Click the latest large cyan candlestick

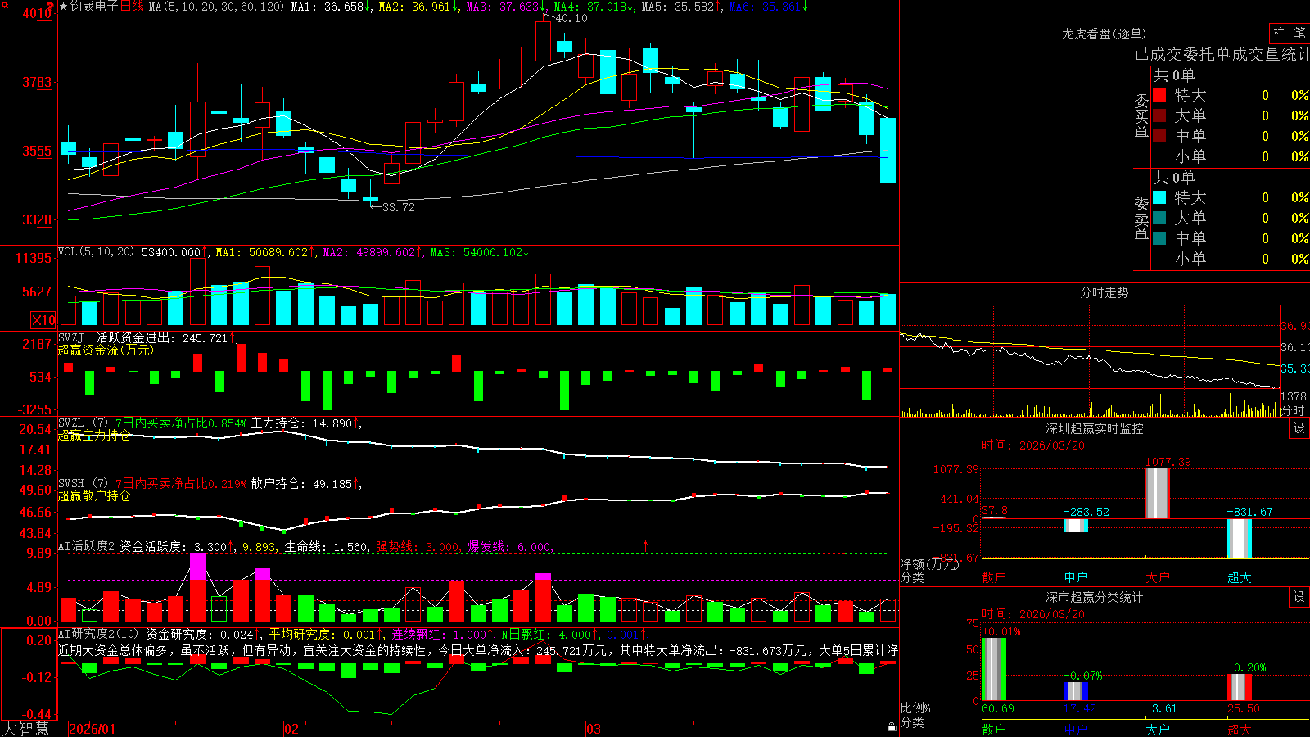point(888,150)
